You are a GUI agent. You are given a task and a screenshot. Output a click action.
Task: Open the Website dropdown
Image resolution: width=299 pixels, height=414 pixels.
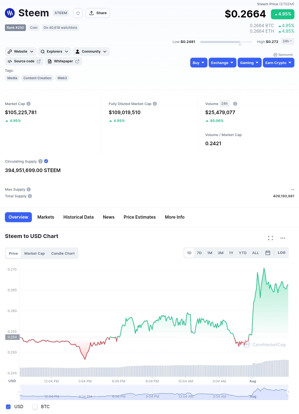(20, 52)
